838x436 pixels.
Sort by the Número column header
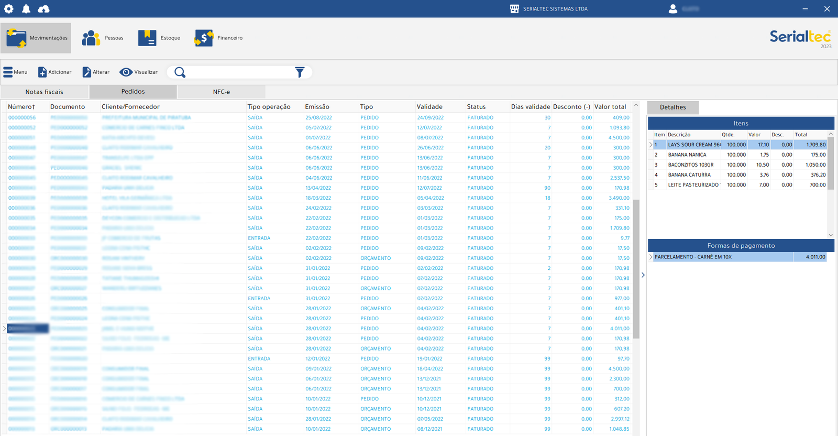21,107
